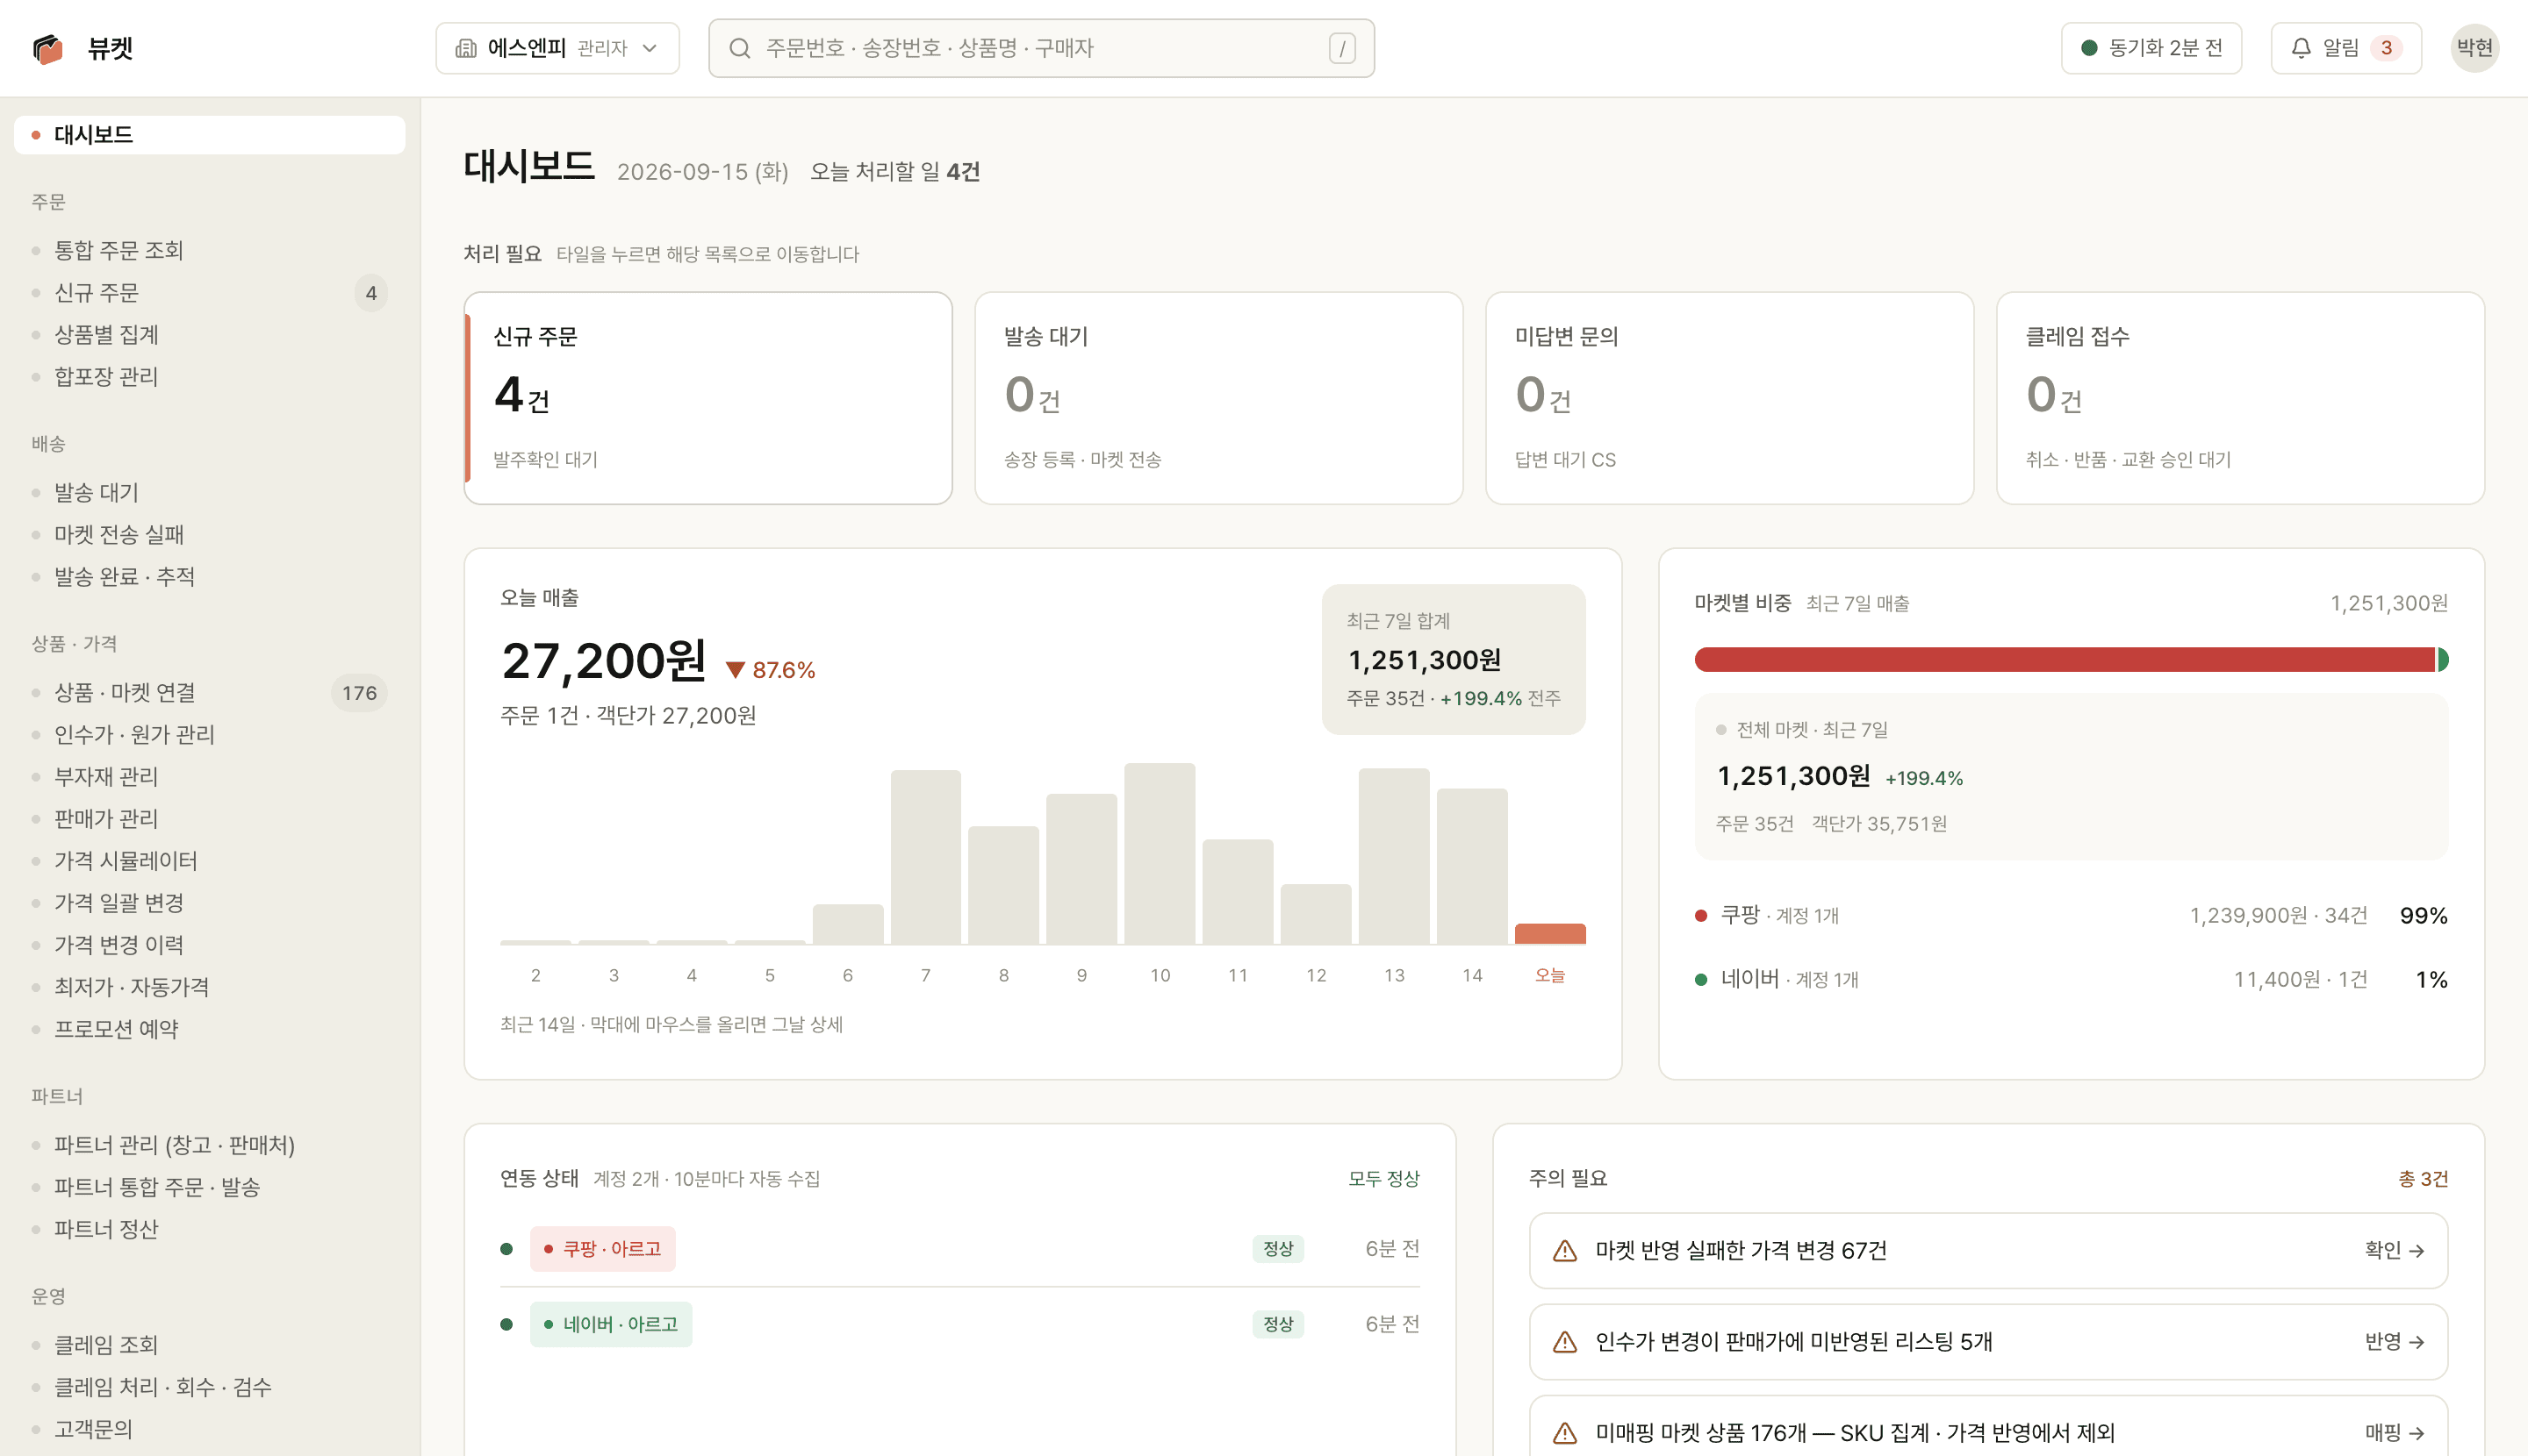
Task: Open 프로모션 예약 sidebar item
Action: click(x=209, y=1028)
